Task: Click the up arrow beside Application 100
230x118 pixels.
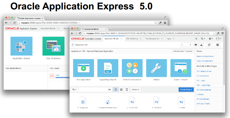Action: coord(73,45)
